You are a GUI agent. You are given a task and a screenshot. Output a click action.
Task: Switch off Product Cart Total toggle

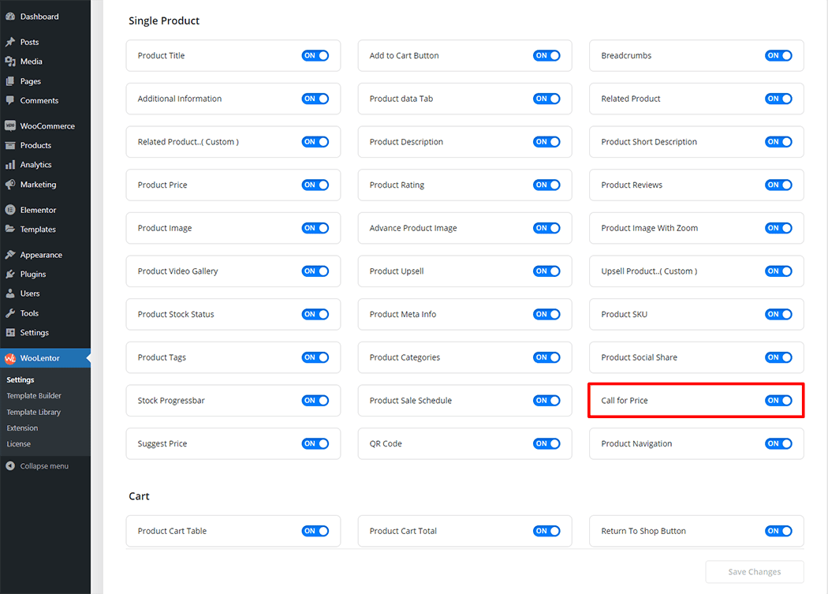pos(546,532)
